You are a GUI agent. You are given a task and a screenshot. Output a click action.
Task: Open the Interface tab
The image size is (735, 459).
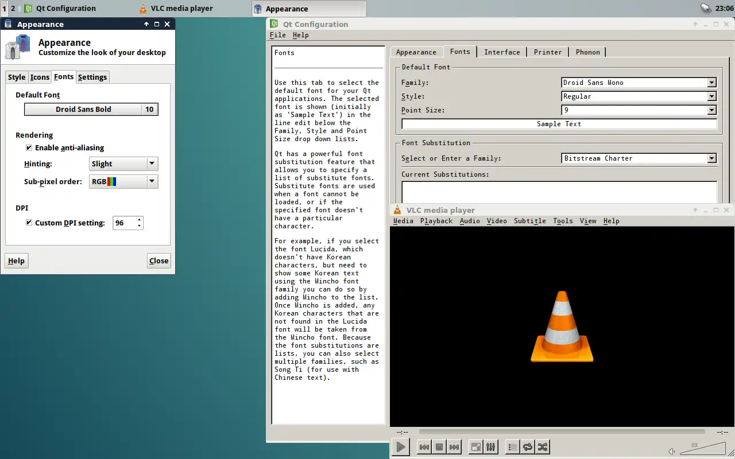tap(502, 52)
